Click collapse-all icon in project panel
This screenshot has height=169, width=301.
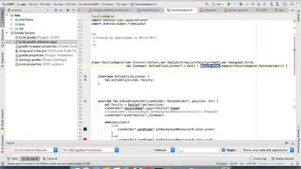[61, 10]
